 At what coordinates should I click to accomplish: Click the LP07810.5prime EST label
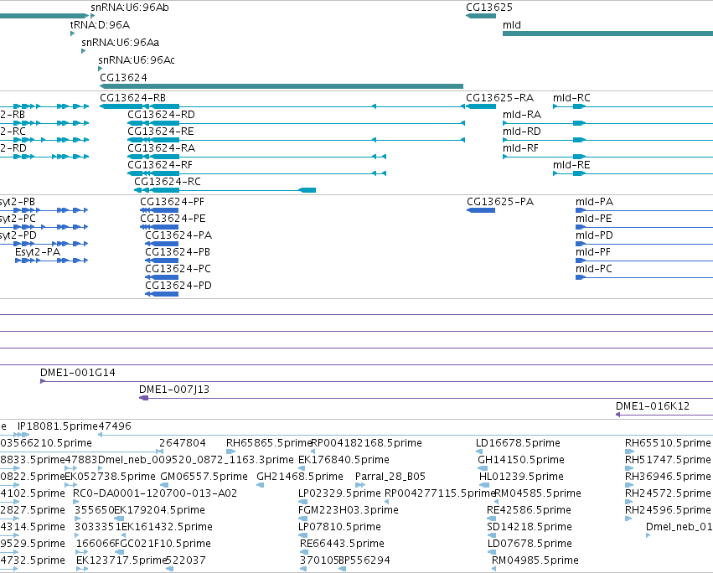click(339, 528)
